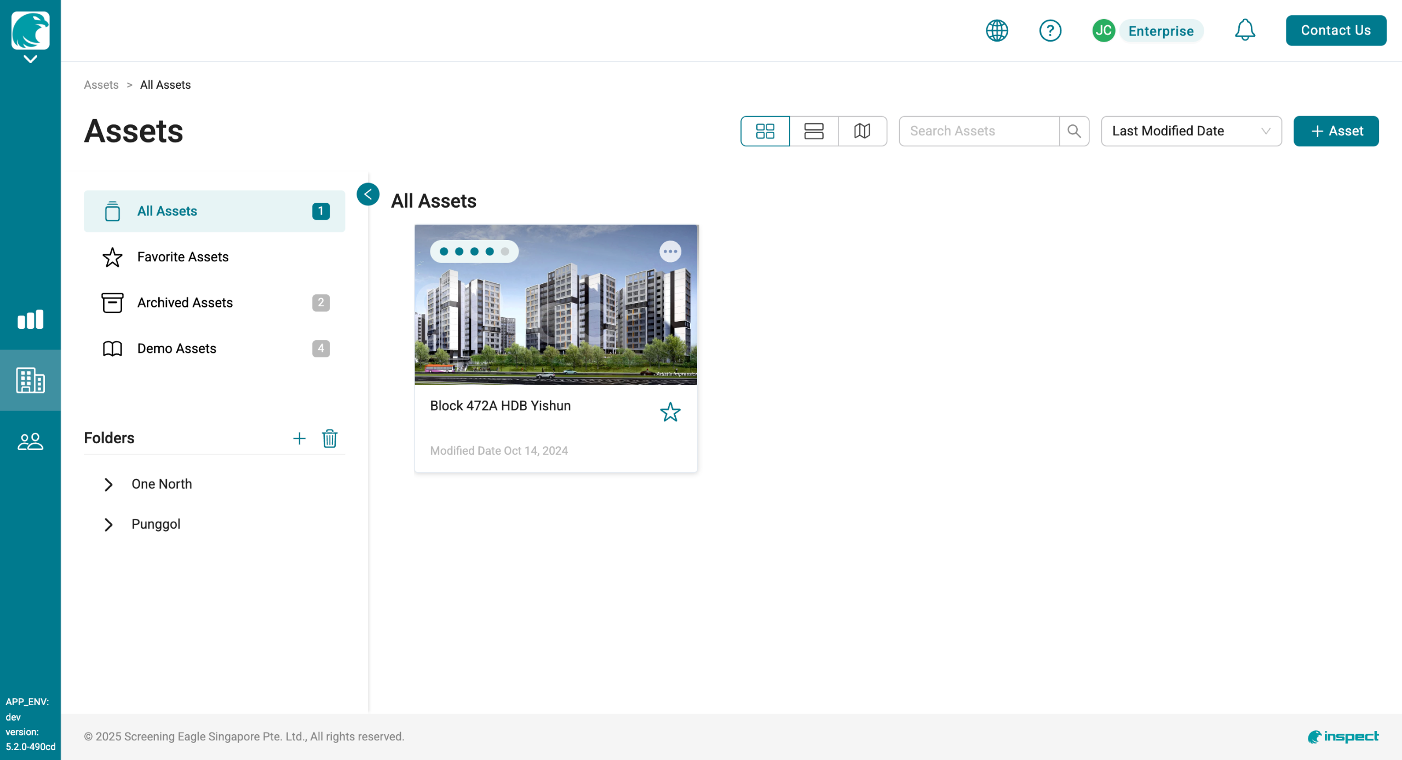The image size is (1402, 760).
Task: Collapse the assets side panel arrow
Action: pyautogui.click(x=368, y=194)
